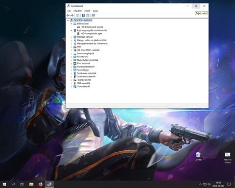
Task: Open the Művelet menu
Action: coord(77,11)
